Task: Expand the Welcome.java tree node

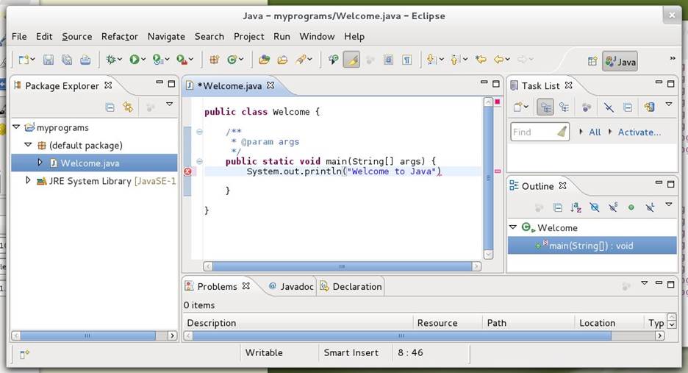Action: [40, 163]
